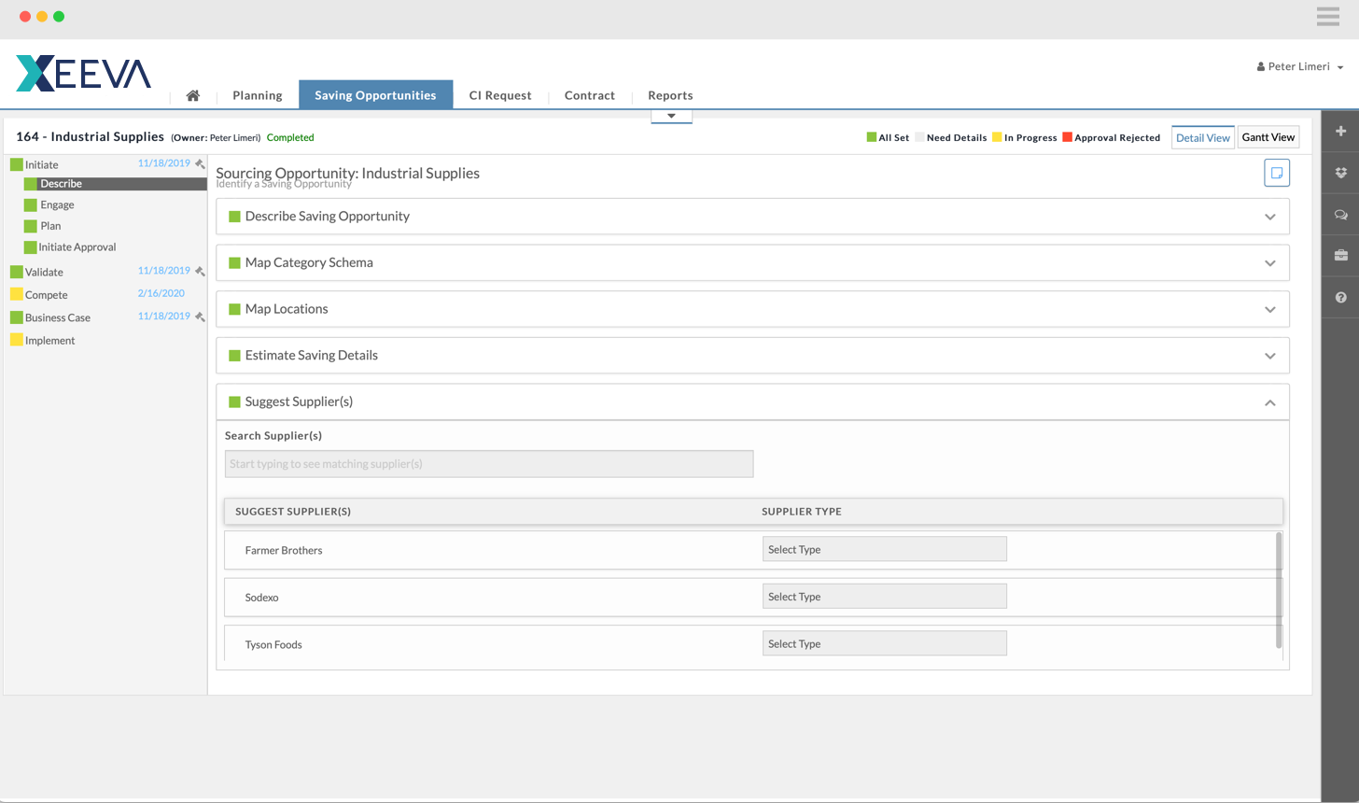Viewport: 1359px width, 803px height.
Task: Expand Map Locations section chevron
Action: pos(1269,309)
